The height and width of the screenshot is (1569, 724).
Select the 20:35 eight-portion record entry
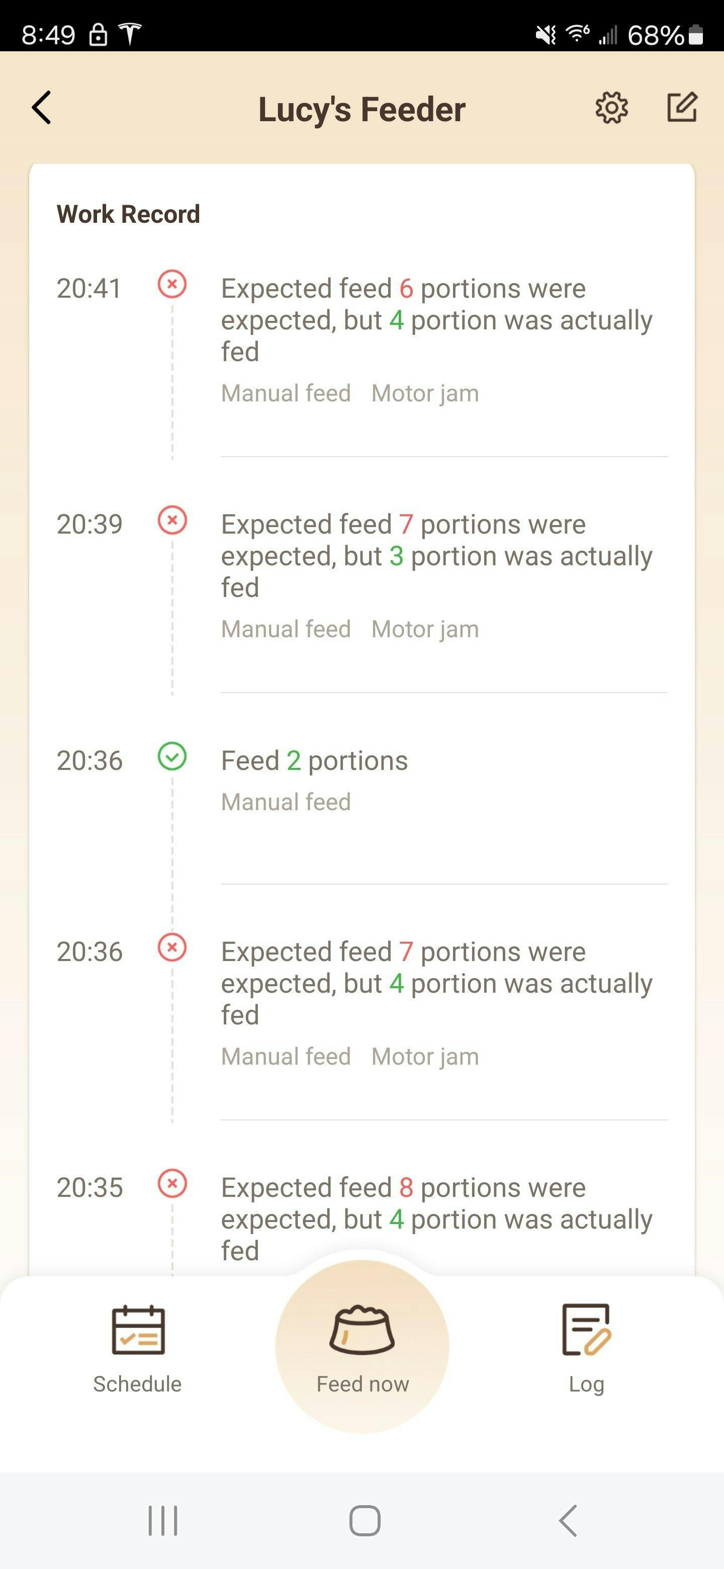point(436,1218)
